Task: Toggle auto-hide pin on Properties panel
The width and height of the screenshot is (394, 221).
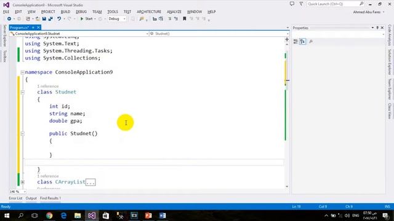Action: pyautogui.click(x=377, y=28)
